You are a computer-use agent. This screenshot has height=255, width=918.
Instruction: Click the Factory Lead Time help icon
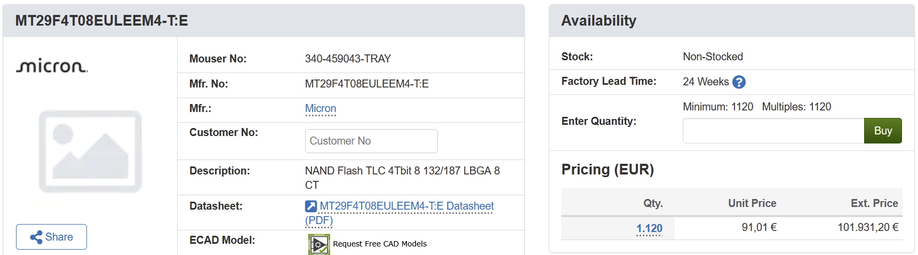pyautogui.click(x=739, y=82)
